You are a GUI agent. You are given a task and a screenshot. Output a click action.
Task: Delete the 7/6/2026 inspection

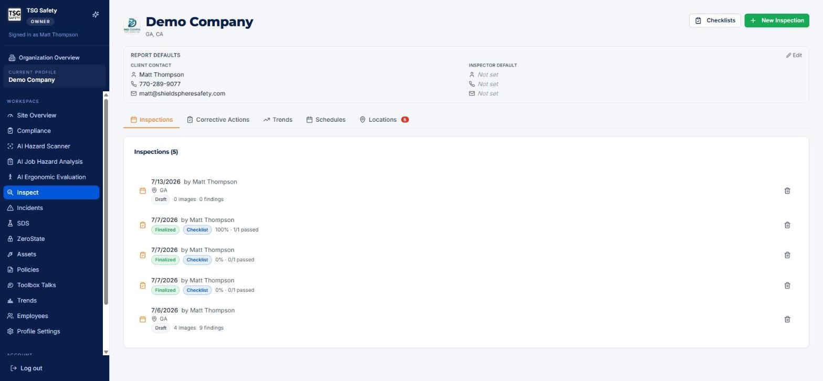787,320
